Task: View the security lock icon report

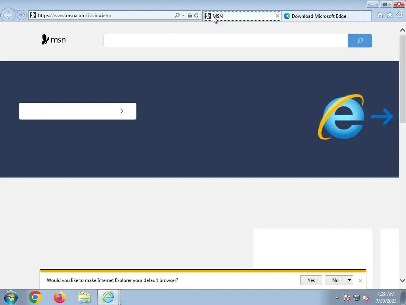Action: coord(190,15)
